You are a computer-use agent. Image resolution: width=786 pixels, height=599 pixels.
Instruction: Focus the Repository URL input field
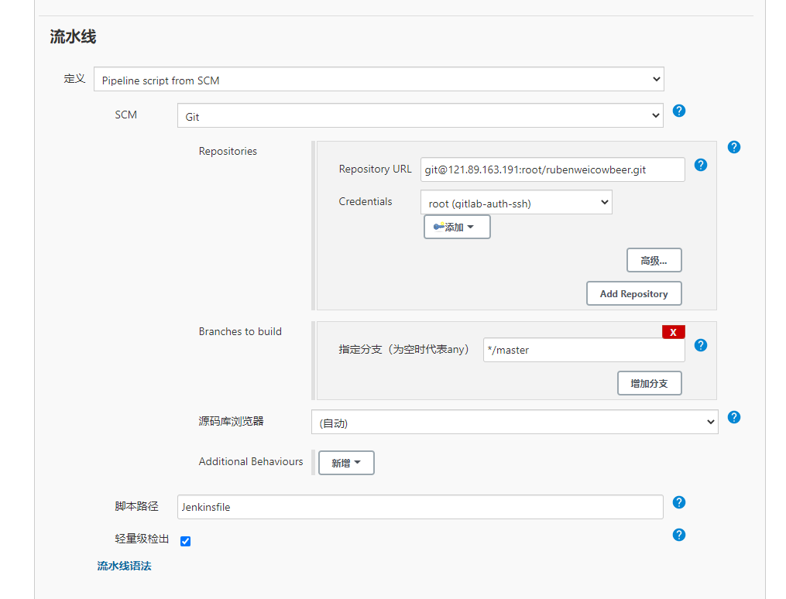[552, 169]
